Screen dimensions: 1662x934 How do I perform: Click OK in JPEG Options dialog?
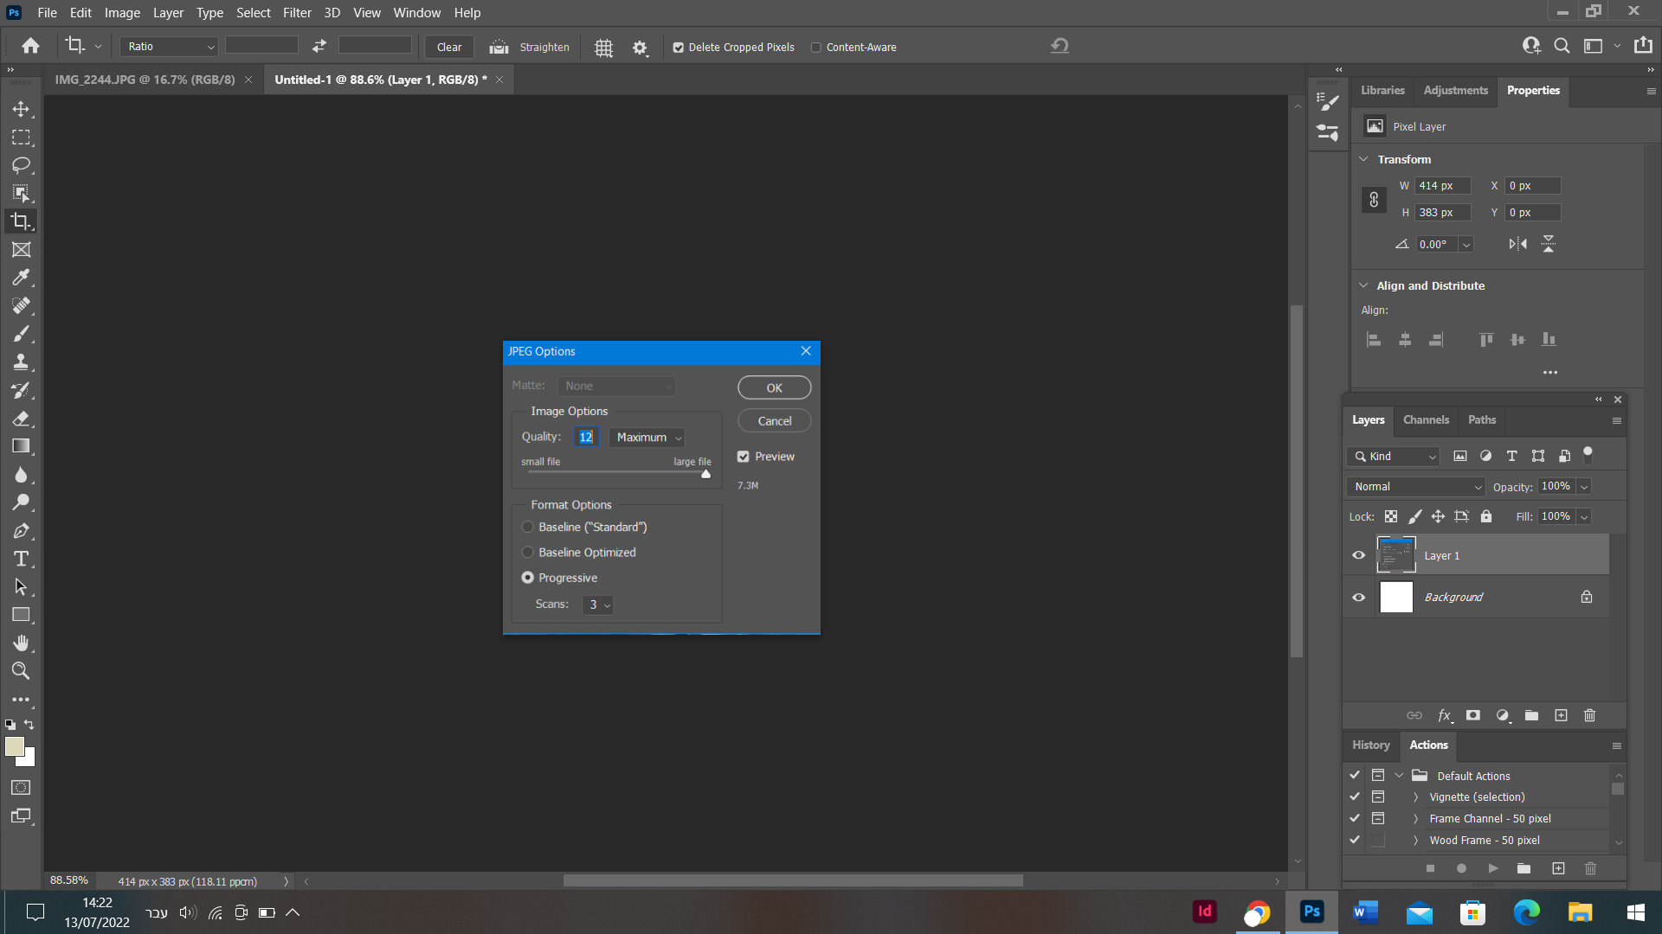pyautogui.click(x=774, y=388)
